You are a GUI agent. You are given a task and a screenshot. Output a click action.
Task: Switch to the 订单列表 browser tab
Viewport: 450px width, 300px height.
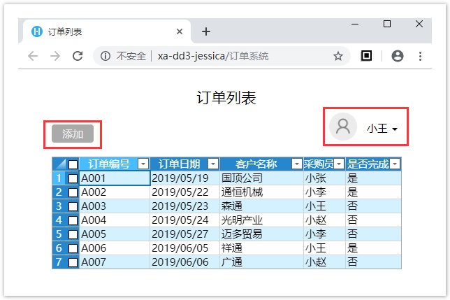pyautogui.click(x=106, y=31)
